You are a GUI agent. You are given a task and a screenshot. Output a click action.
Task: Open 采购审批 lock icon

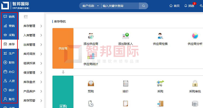click(x=195, y=83)
